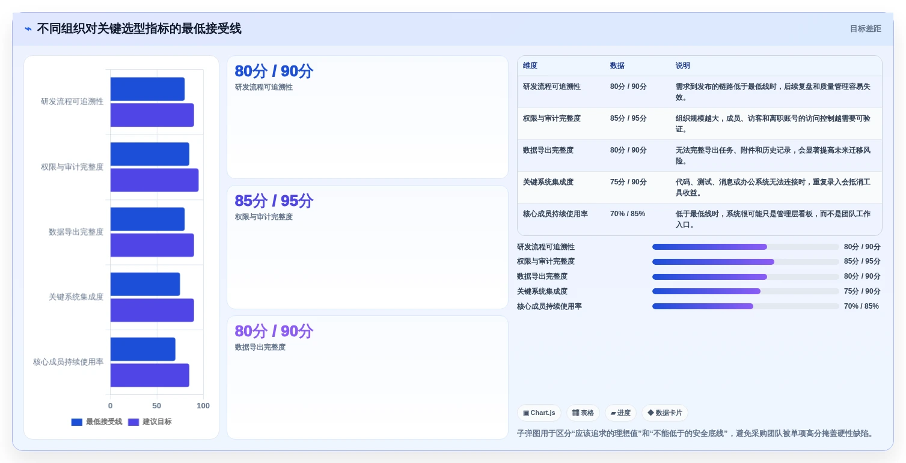
Task: Select the 表格 tag chip
Action: tap(583, 413)
